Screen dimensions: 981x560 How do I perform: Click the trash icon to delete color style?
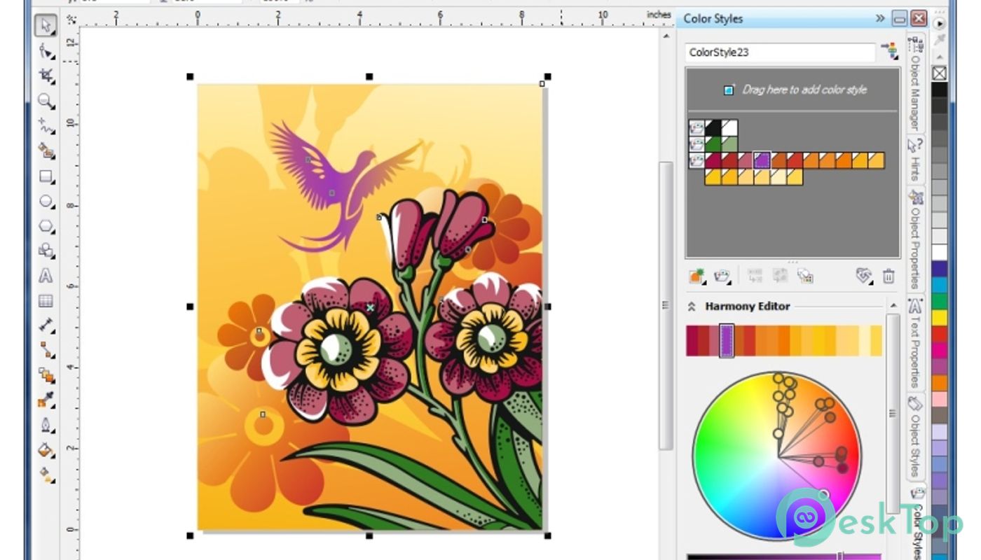[889, 276]
